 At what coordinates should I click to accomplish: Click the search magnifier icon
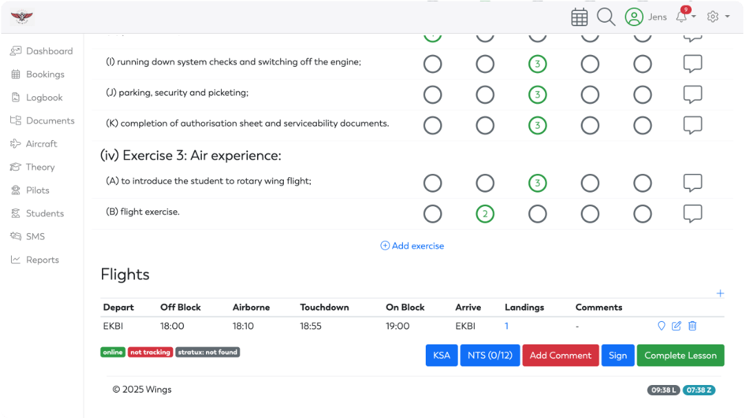[x=606, y=17]
